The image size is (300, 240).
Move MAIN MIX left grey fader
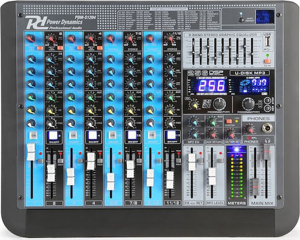(x=255, y=187)
